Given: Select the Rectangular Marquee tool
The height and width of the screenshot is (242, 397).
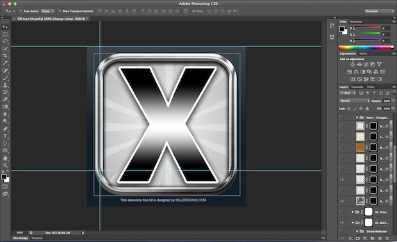Looking at the screenshot, I should pyautogui.click(x=5, y=34).
